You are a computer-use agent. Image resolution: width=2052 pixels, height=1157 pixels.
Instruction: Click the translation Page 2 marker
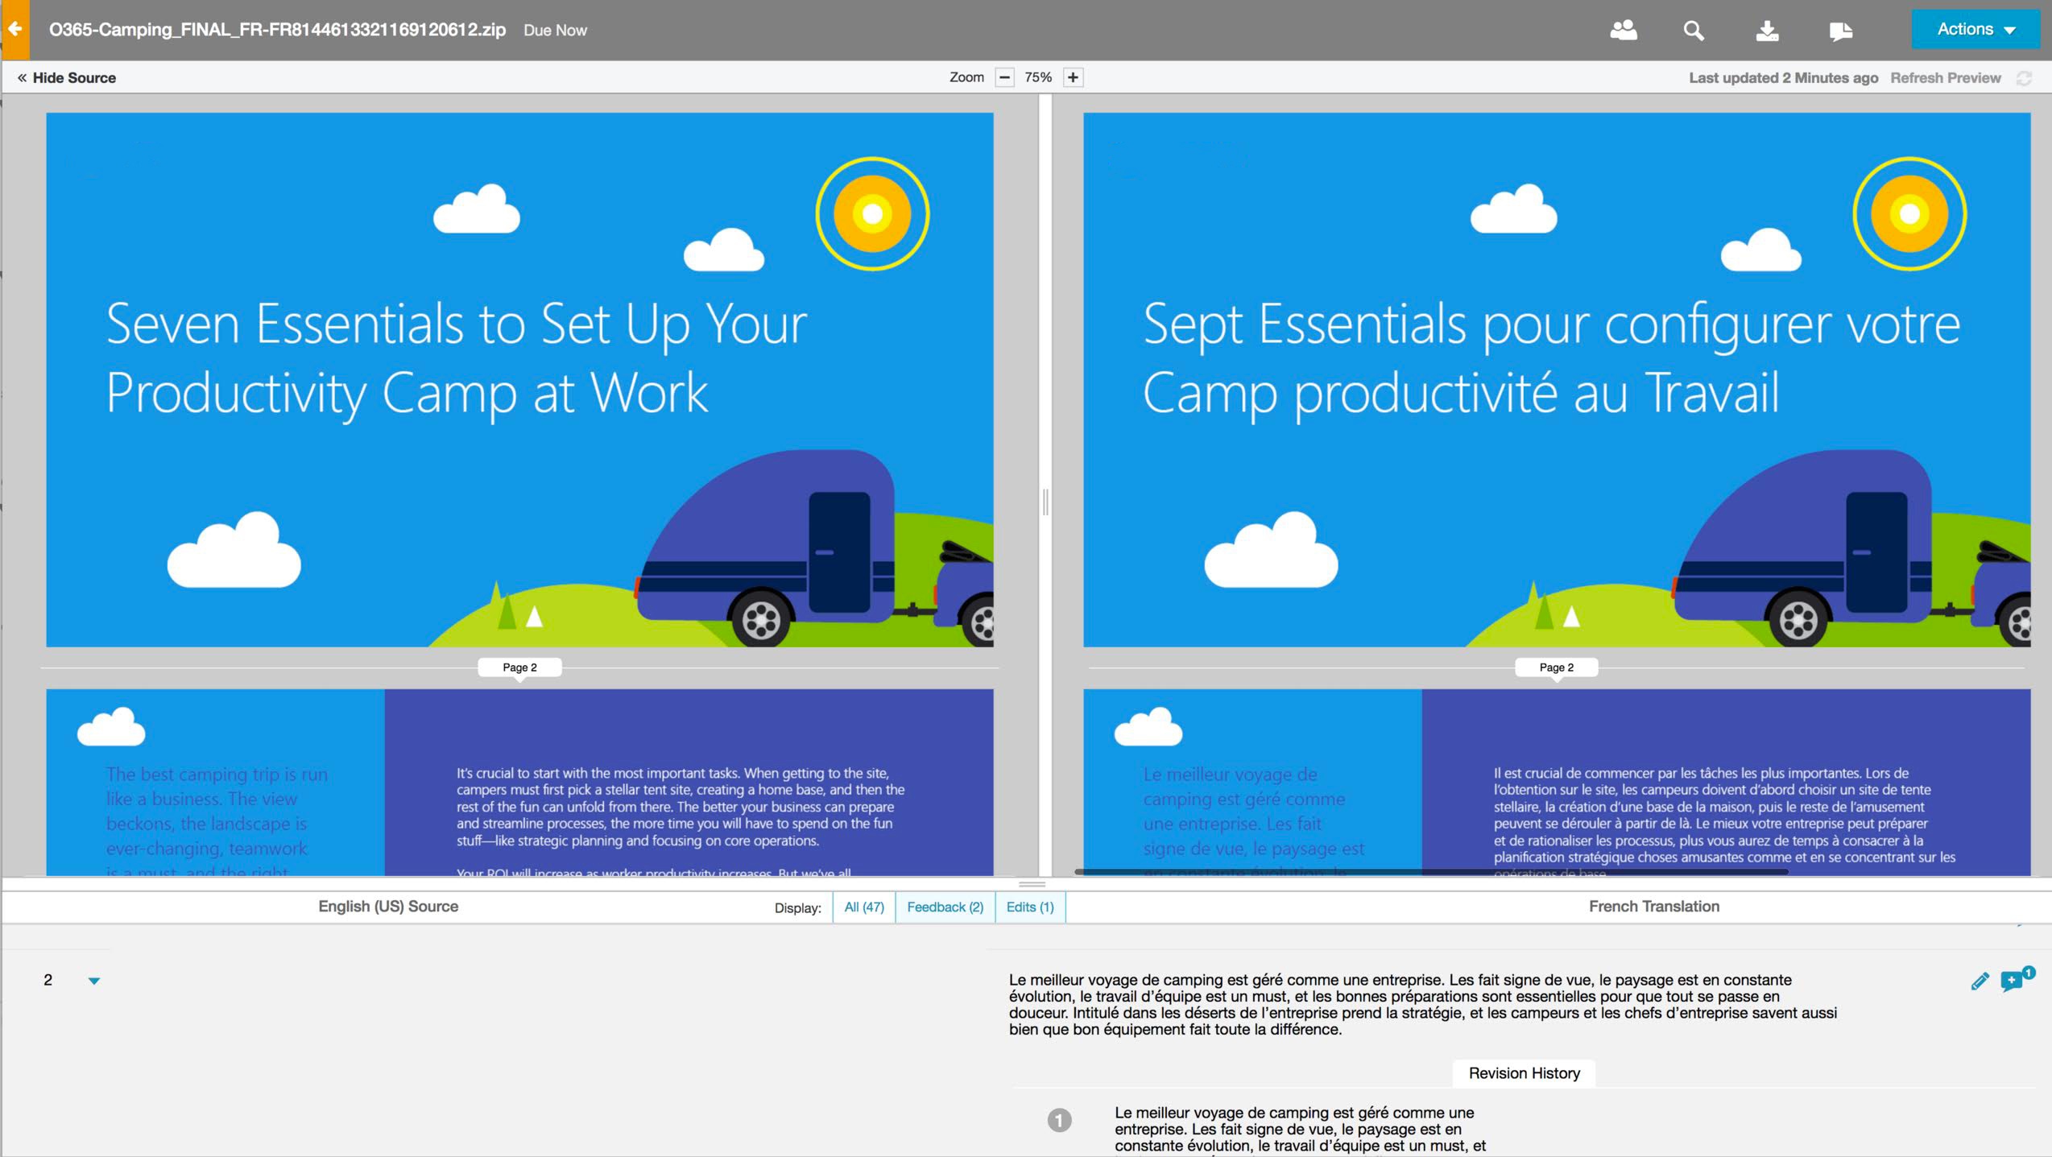coord(1556,667)
